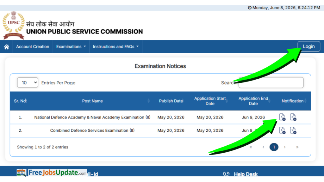The image size is (324, 182).
Task: Sort table by Sr. No. column
Action: coord(20,101)
